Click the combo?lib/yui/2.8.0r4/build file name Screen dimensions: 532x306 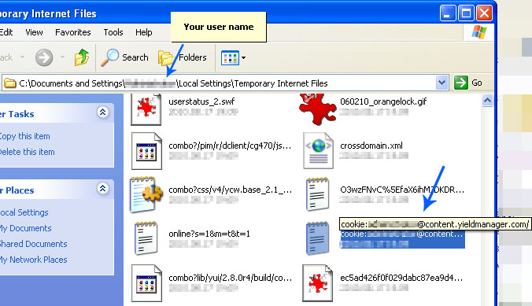point(231,278)
